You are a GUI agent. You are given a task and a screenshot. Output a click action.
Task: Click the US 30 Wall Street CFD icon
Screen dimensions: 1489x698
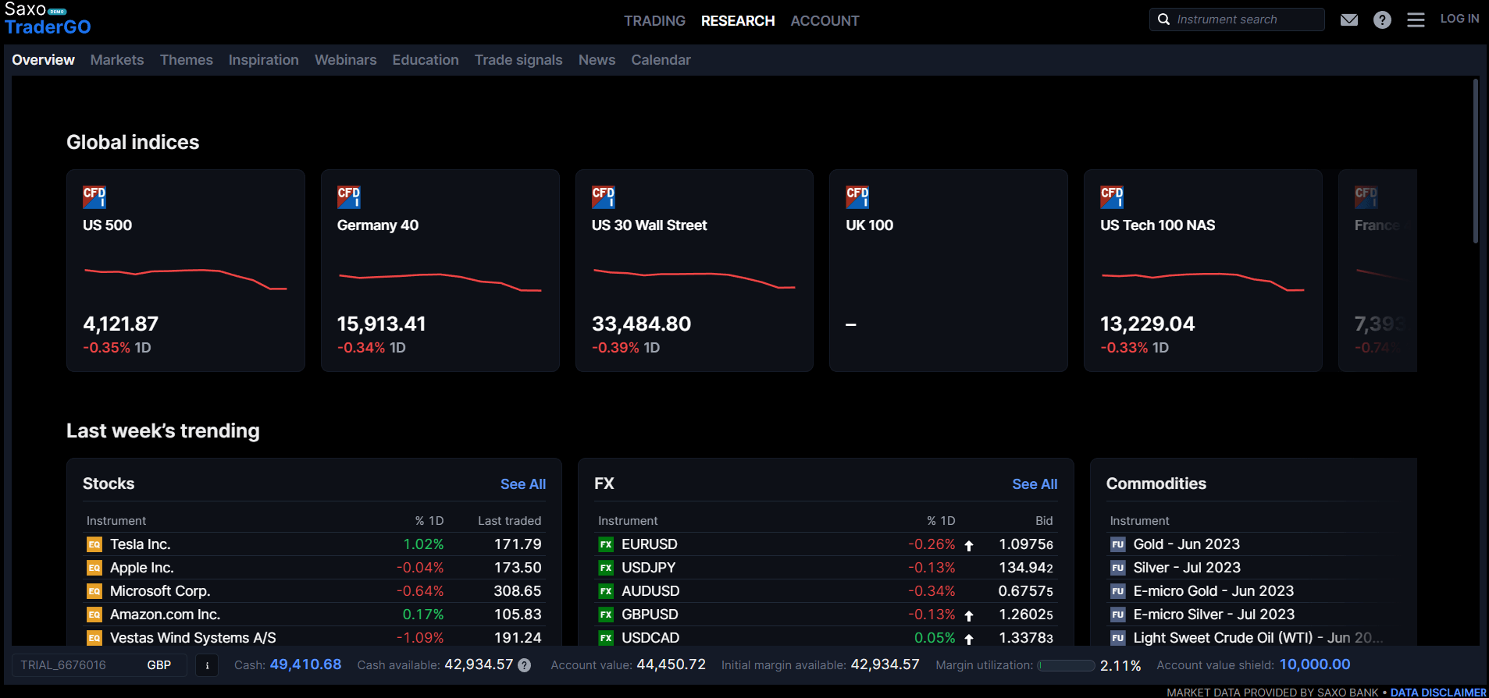coord(604,197)
